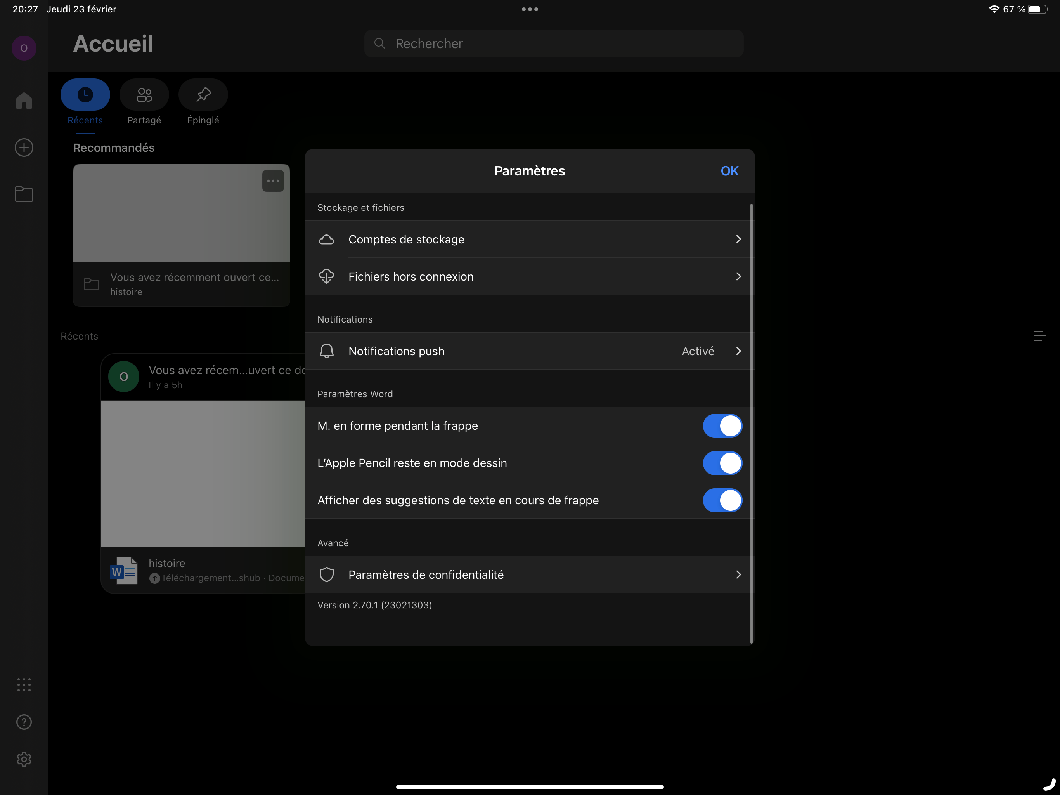Click the list view icon beside Récents
The image size is (1060, 795).
click(1039, 336)
